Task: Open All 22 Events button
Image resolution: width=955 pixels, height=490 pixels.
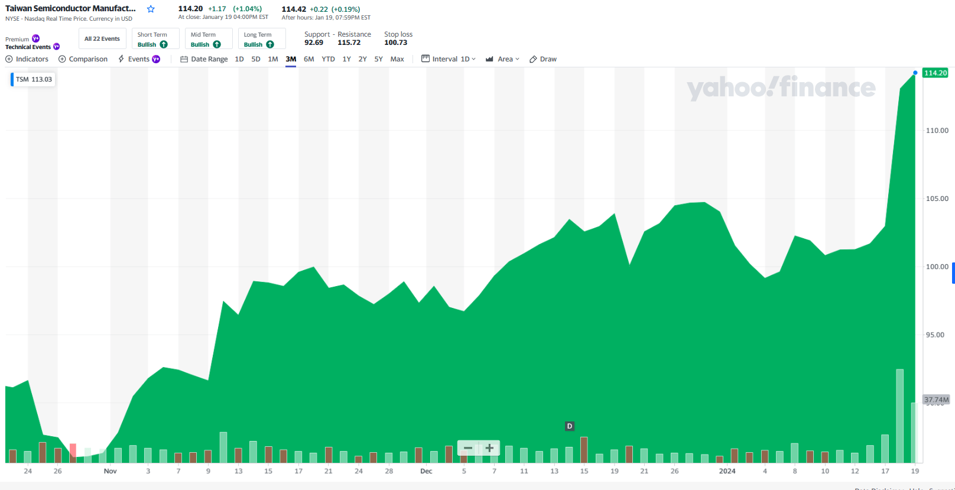Action: click(102, 39)
